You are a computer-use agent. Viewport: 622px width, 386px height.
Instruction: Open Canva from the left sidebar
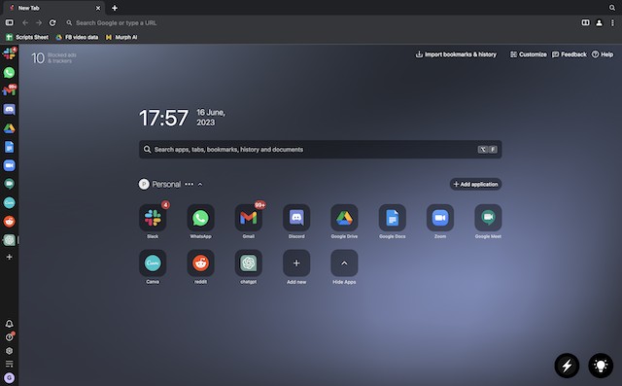(9, 202)
